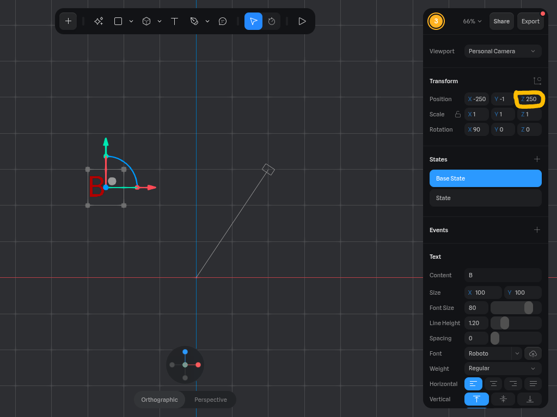Switch to the animation timer mode
Viewport: 557px width, 417px height.
272,21
